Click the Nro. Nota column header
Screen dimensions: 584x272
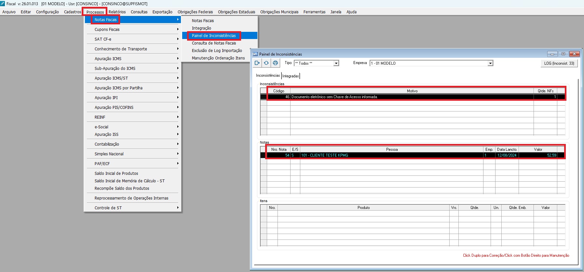(279, 149)
